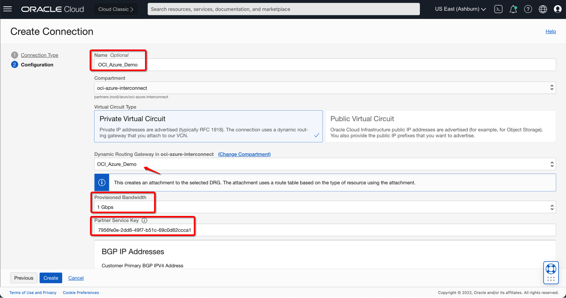The image size is (566, 298).
Task: Select Public Virtual Circuit option
Action: click(x=441, y=126)
